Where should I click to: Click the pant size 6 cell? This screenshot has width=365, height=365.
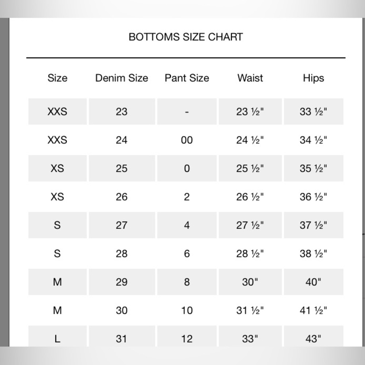[187, 254]
